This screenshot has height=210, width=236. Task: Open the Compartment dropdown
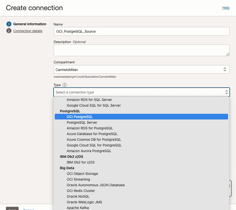pos(141,70)
